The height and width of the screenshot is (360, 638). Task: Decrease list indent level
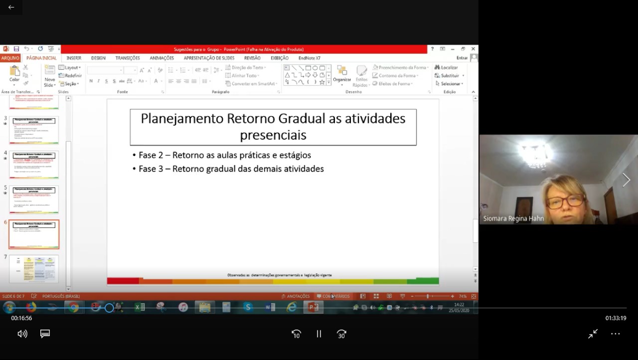(x=198, y=70)
